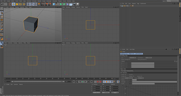This screenshot has height=96, width=181.
Task: Open the Orientation dropdown
Action: [x=149, y=58]
